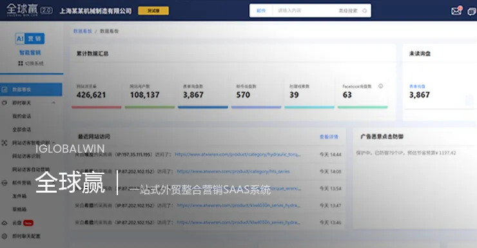Click 查看详情 link for recent visits
Viewport: 477px width, 248px height.
click(329, 137)
